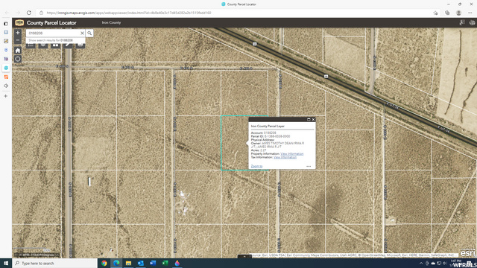Click the speaker sidebar icon
This screenshot has width=477, height=268.
pos(6,86)
